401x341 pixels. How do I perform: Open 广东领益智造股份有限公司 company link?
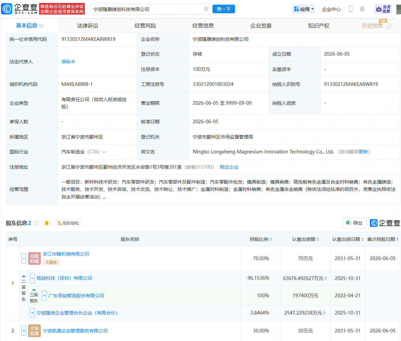tap(76, 296)
